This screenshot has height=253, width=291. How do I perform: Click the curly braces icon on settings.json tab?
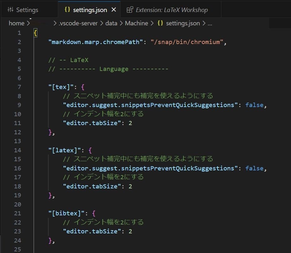pyautogui.click(x=67, y=9)
